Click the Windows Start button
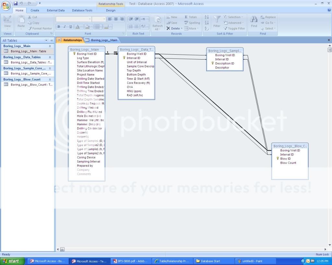The height and width of the screenshot is (265, 332). (x=12, y=261)
